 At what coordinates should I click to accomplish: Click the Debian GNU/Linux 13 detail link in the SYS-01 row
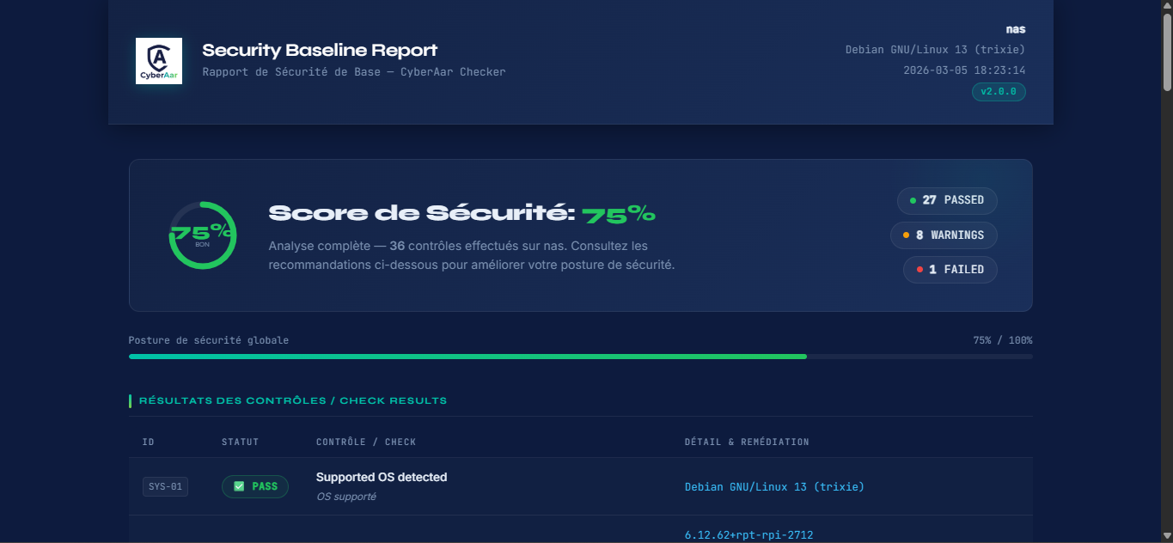(x=774, y=487)
